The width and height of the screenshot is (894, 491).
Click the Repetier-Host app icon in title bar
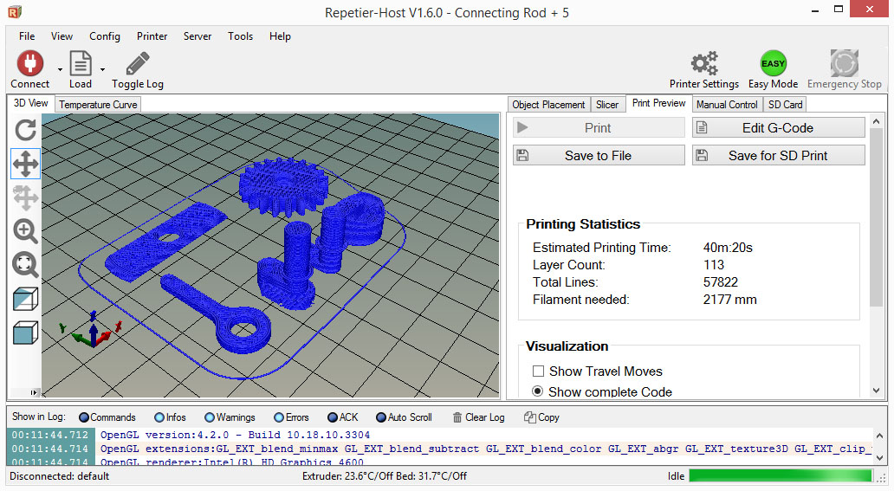click(x=14, y=11)
